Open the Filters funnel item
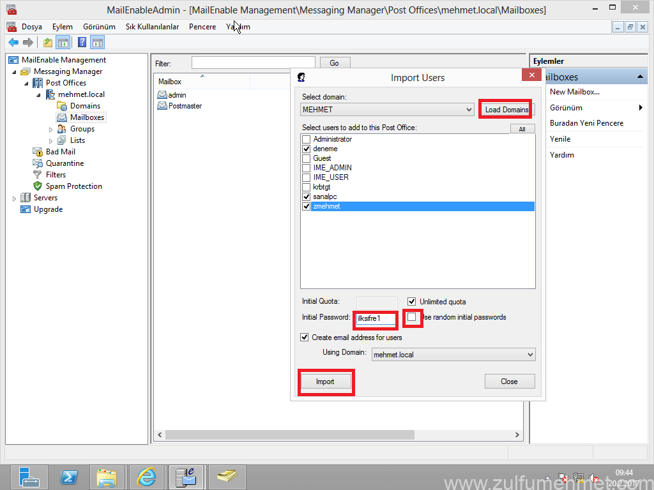Viewport: 654px width, 490px height. (55, 175)
